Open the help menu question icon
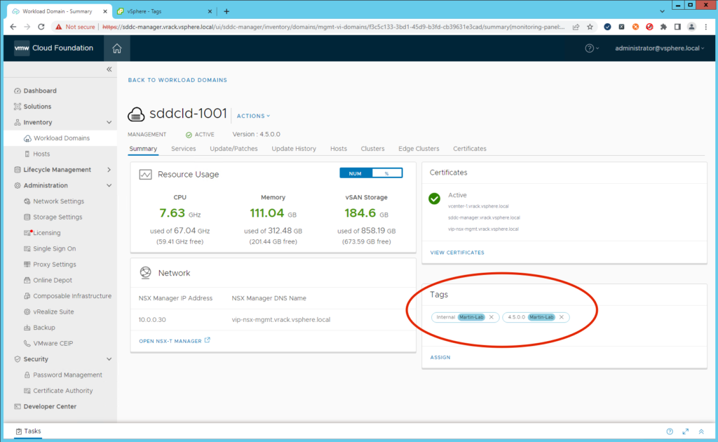Screen dimensions: 718x442 [x=589, y=48]
